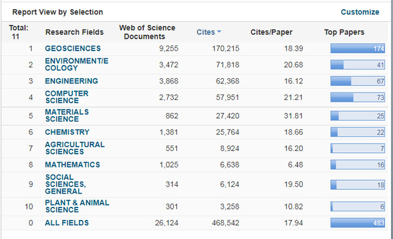Open AGRICULTURAL SCIENCES field link
The width and height of the screenshot is (393, 239).
74,148
